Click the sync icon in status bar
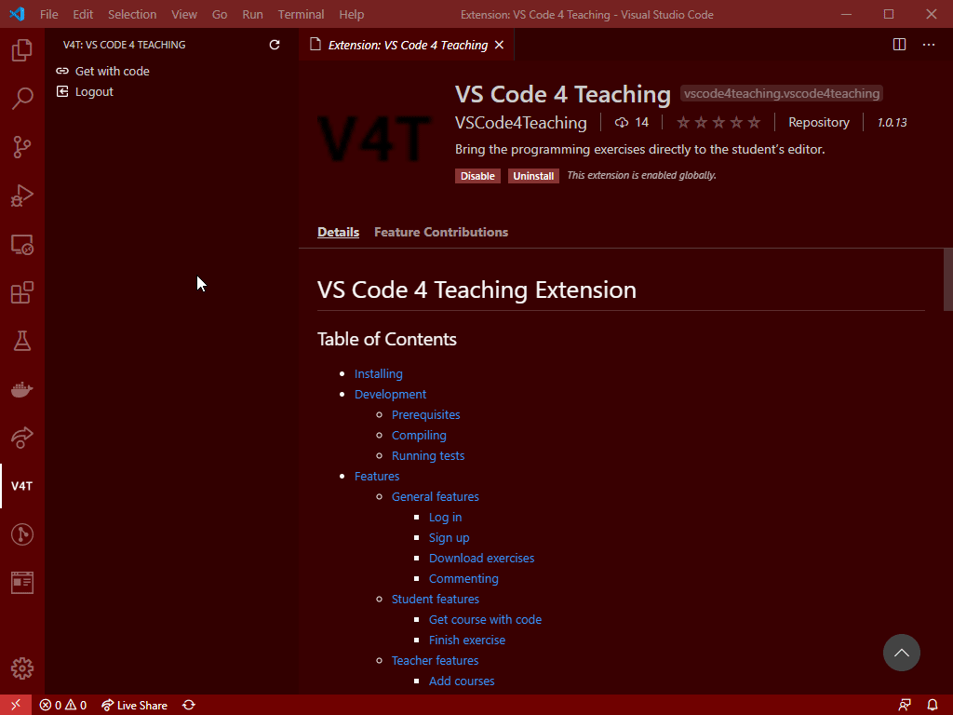This screenshot has height=715, width=953. coord(189,705)
